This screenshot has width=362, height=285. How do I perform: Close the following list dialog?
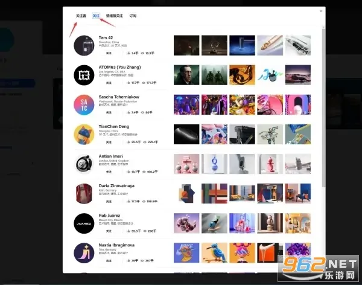[x=321, y=11]
